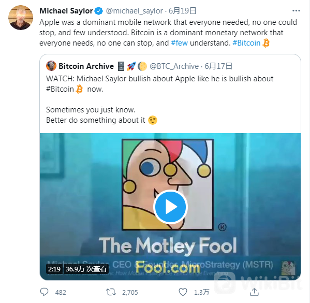Like the tweet with the heart icon

pos(183,292)
